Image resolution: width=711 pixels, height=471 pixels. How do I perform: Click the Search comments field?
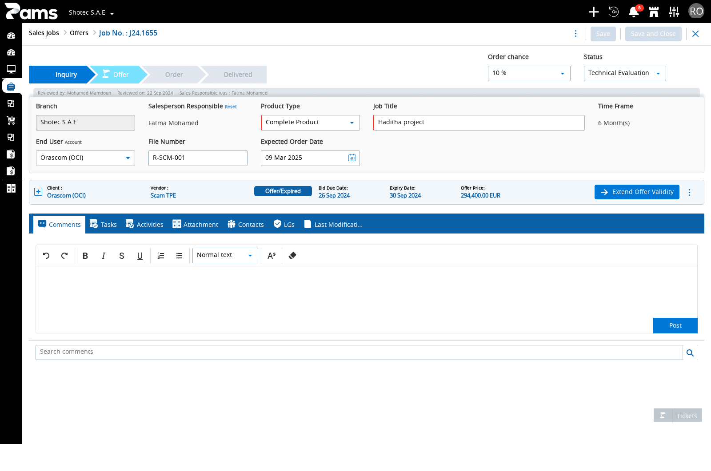[359, 352]
